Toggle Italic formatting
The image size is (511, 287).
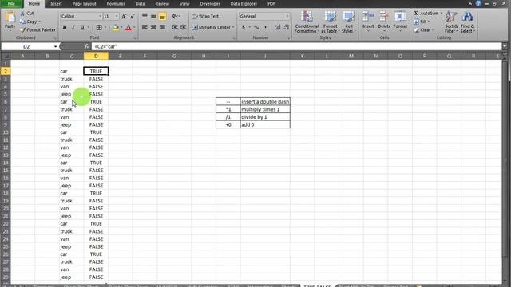tap(73, 28)
